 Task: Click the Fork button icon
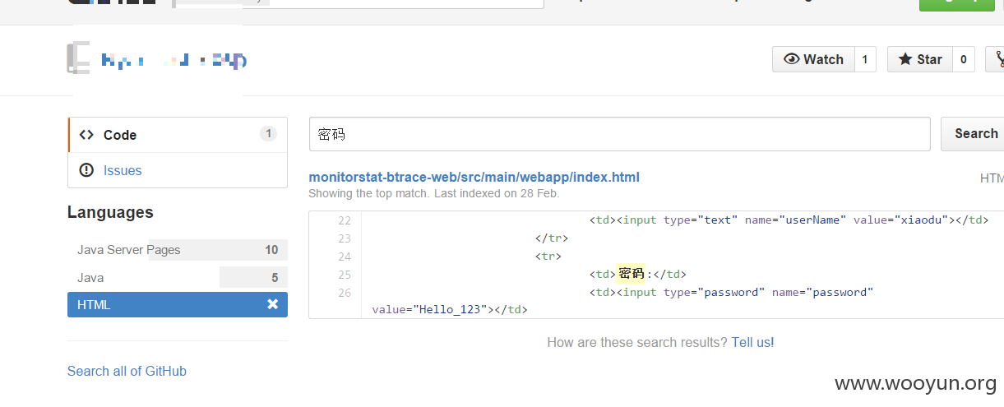pos(998,59)
